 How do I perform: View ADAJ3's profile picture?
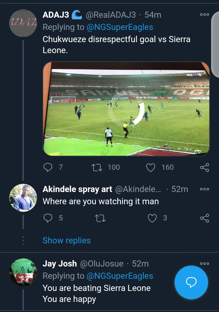(x=23, y=23)
